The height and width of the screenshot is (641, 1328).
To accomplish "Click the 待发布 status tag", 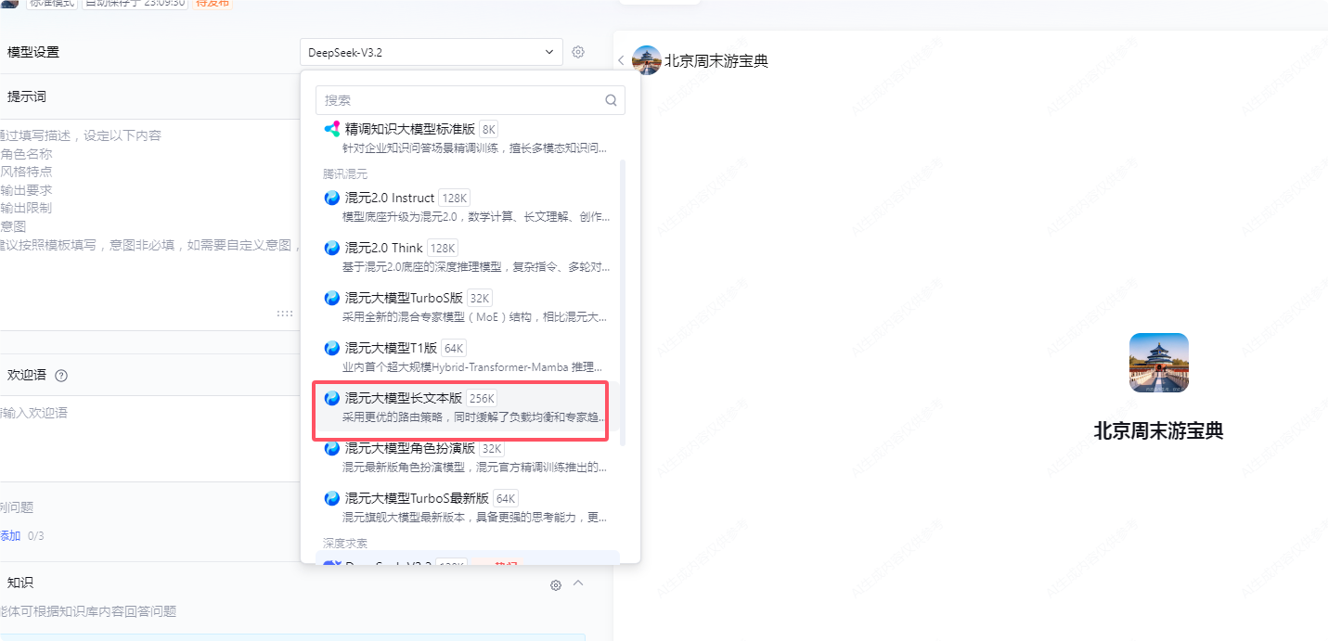I will (x=213, y=4).
